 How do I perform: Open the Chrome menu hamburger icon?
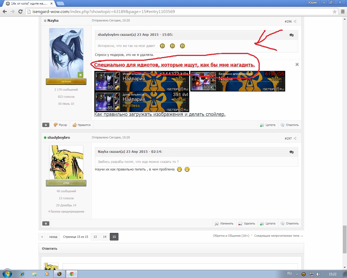coord(343,12)
